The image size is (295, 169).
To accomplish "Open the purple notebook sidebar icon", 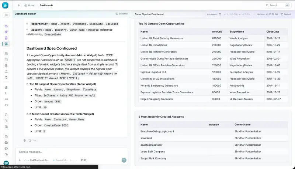I will 6,38.
